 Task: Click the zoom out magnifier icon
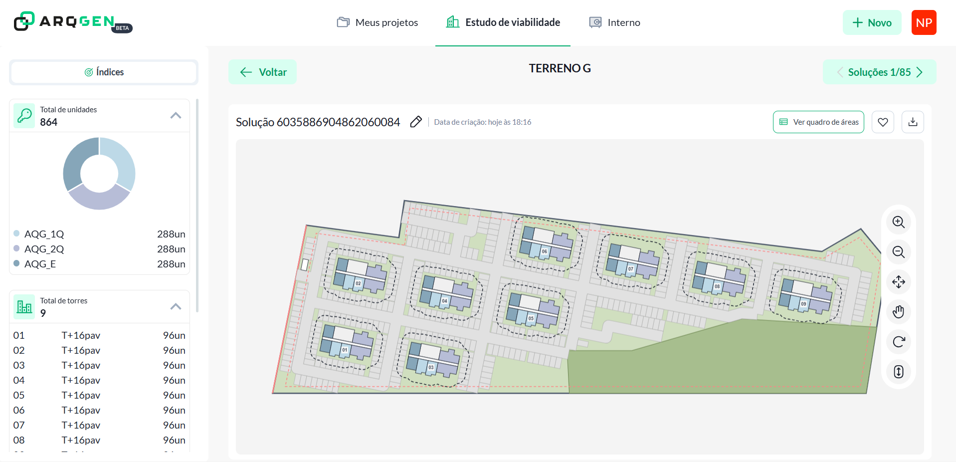pyautogui.click(x=898, y=252)
